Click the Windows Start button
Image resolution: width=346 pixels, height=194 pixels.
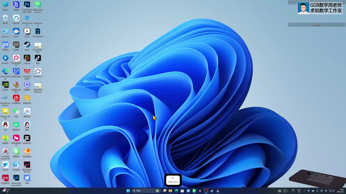click(x=128, y=191)
